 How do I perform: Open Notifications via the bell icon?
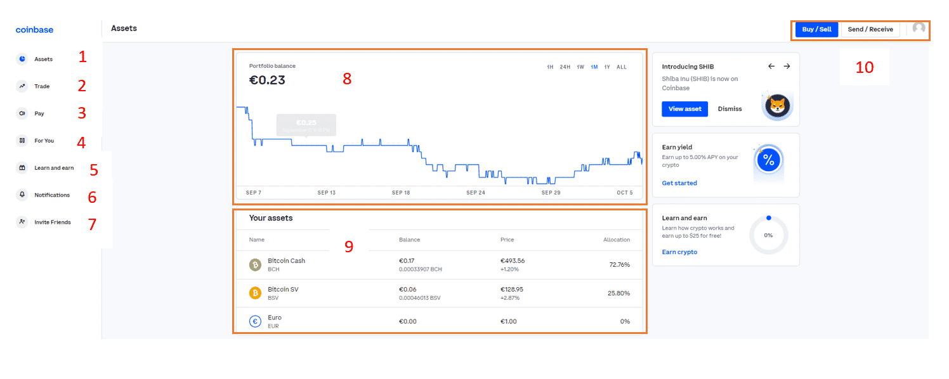(22, 195)
